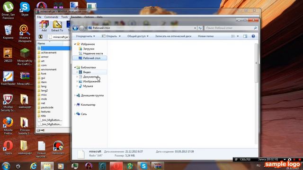Select Рабочий стол in navigation pane
The width and height of the screenshot is (303, 170).
tap(89, 58)
